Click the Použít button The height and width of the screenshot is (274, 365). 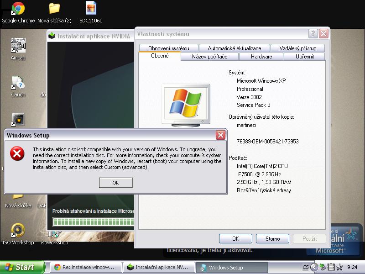click(309, 238)
